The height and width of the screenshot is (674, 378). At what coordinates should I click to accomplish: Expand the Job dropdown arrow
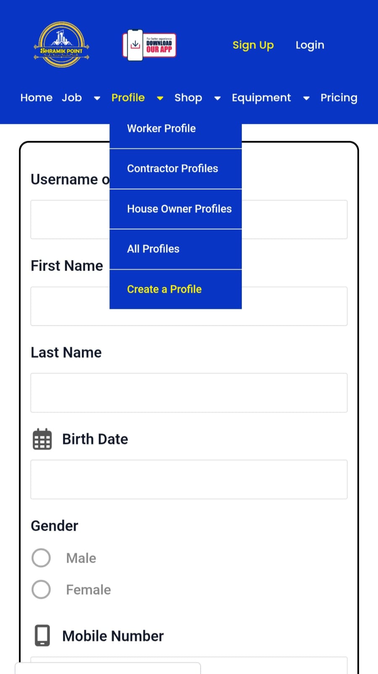(97, 98)
